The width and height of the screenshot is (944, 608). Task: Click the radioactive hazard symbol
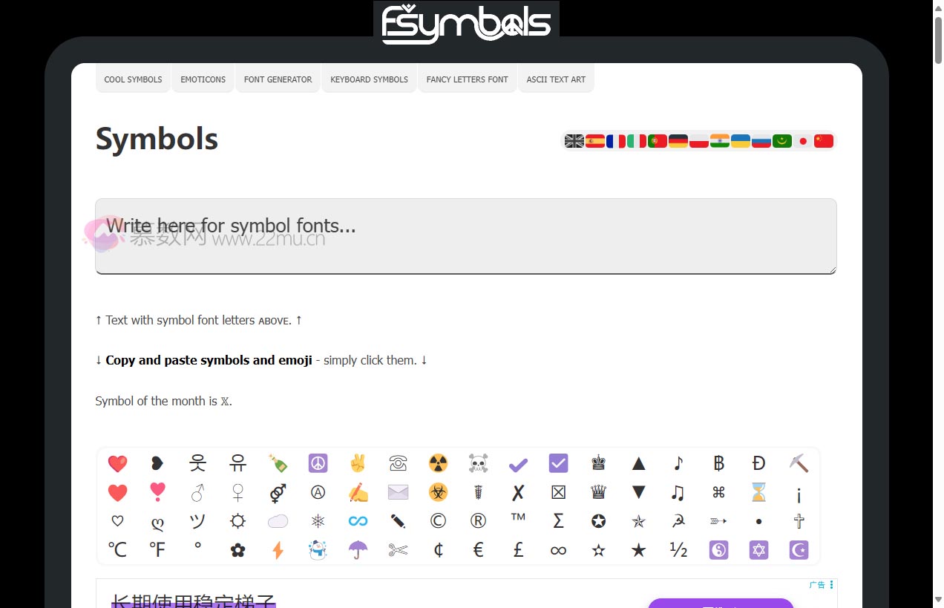tap(438, 463)
